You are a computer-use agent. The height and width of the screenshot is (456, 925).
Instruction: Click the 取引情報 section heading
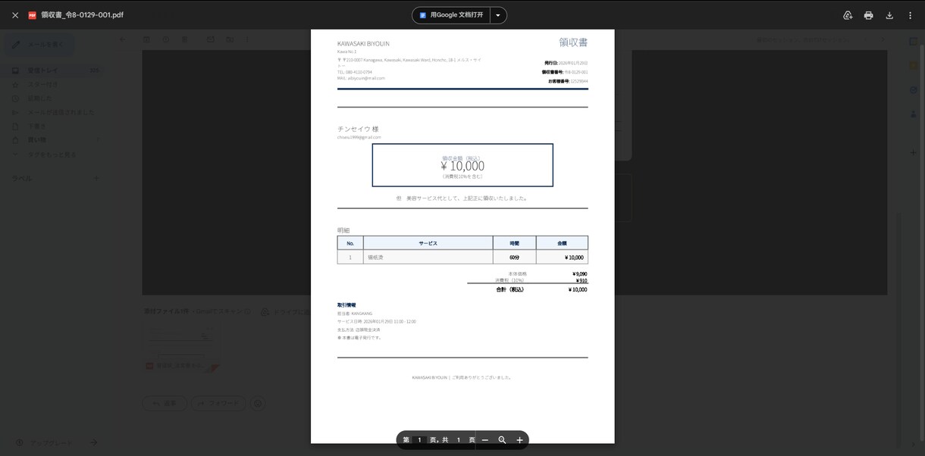[346, 305]
